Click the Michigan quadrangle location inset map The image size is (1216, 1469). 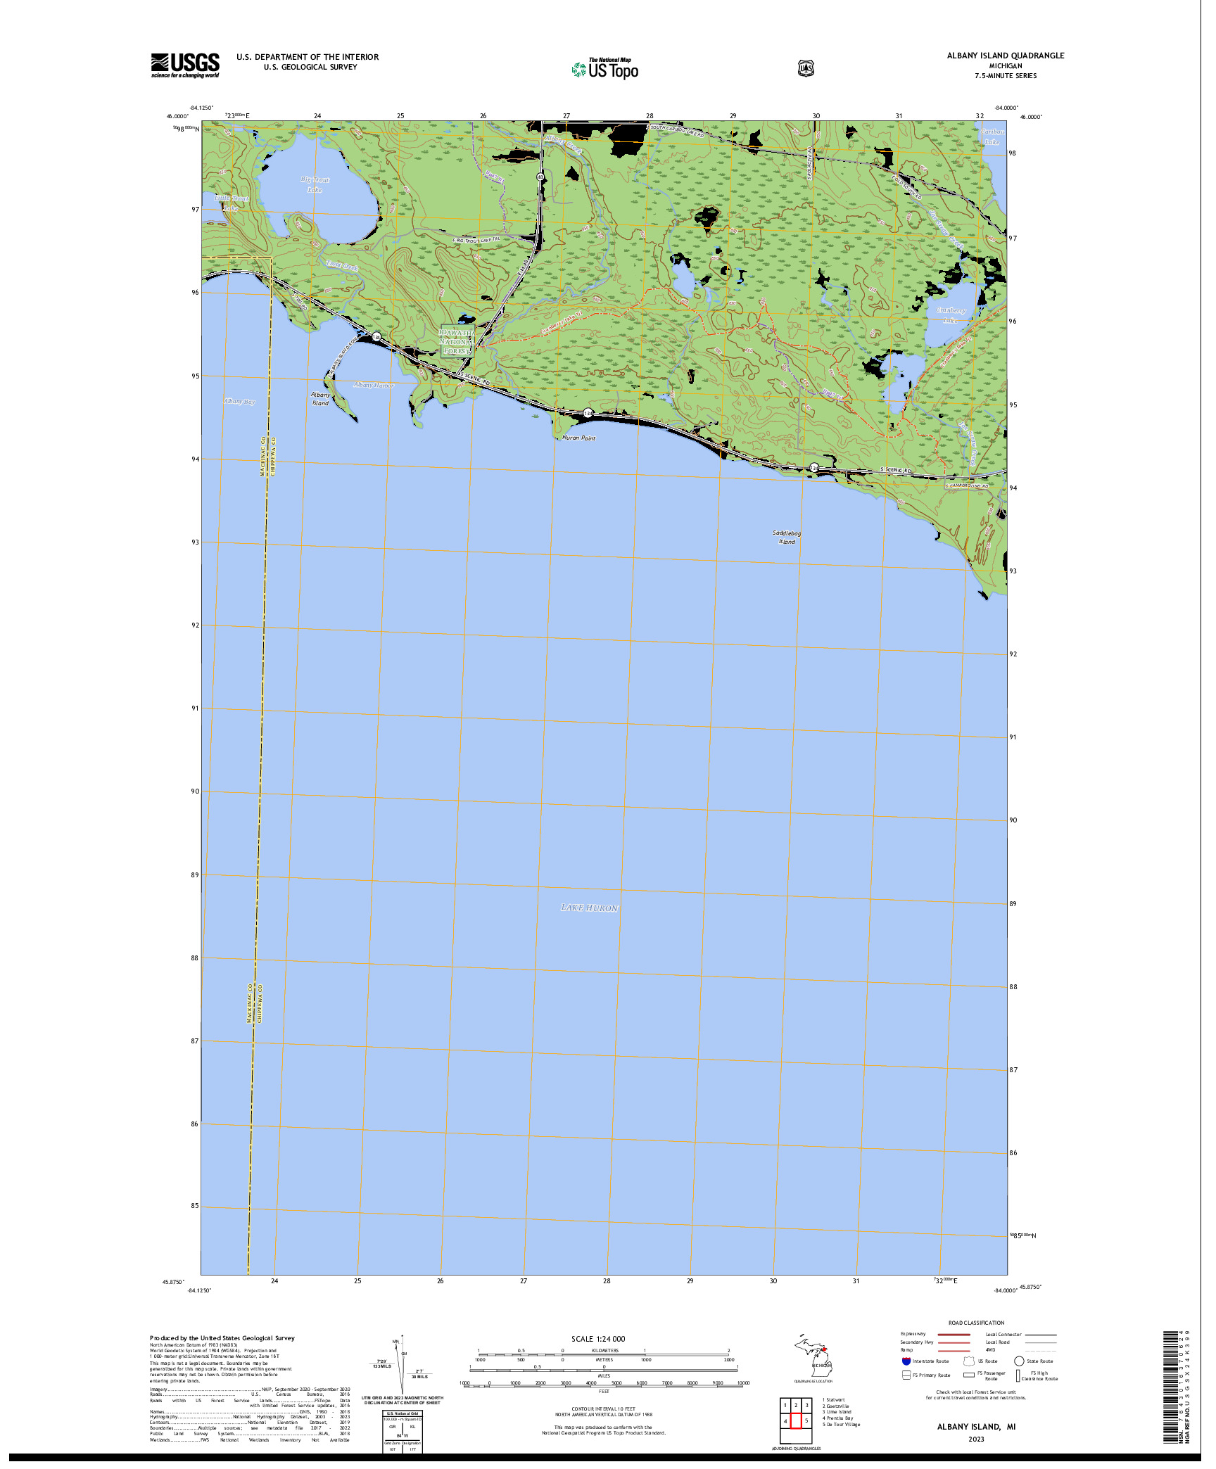pyautogui.click(x=813, y=1355)
